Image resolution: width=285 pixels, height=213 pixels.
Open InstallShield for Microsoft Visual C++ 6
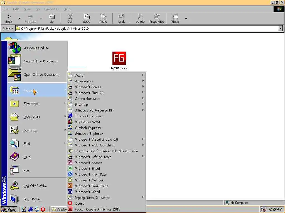[x=106, y=151]
